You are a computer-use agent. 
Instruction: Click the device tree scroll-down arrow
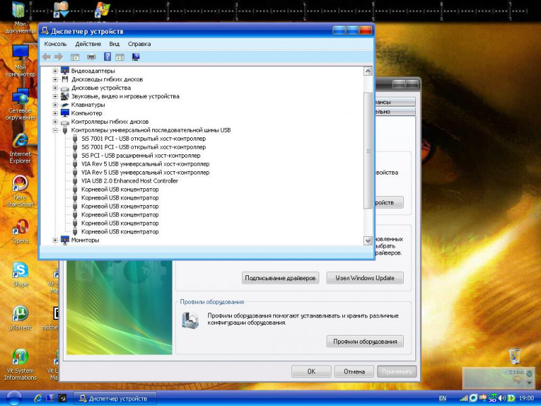(x=368, y=240)
